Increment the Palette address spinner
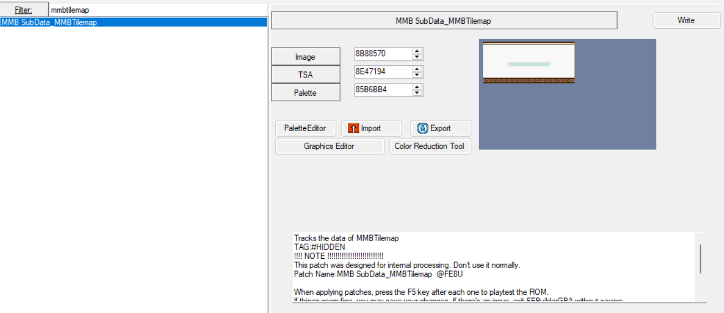Image resolution: width=724 pixels, height=313 pixels. coord(417,87)
